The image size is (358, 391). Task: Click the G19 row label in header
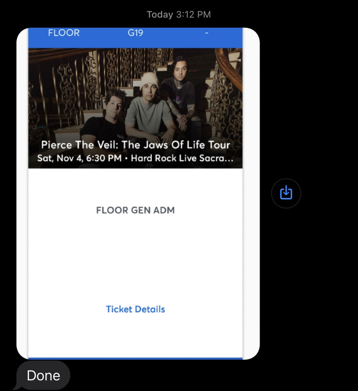pos(135,33)
